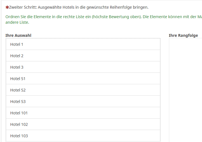The image size is (202, 142).
Task: Pick Hotel 53 from Ihre Auswahl
Action: [x=83, y=102]
